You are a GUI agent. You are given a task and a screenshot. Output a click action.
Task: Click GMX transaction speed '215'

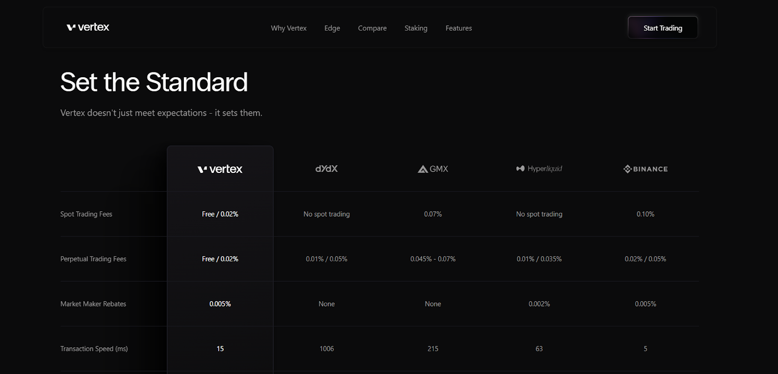pyautogui.click(x=433, y=349)
